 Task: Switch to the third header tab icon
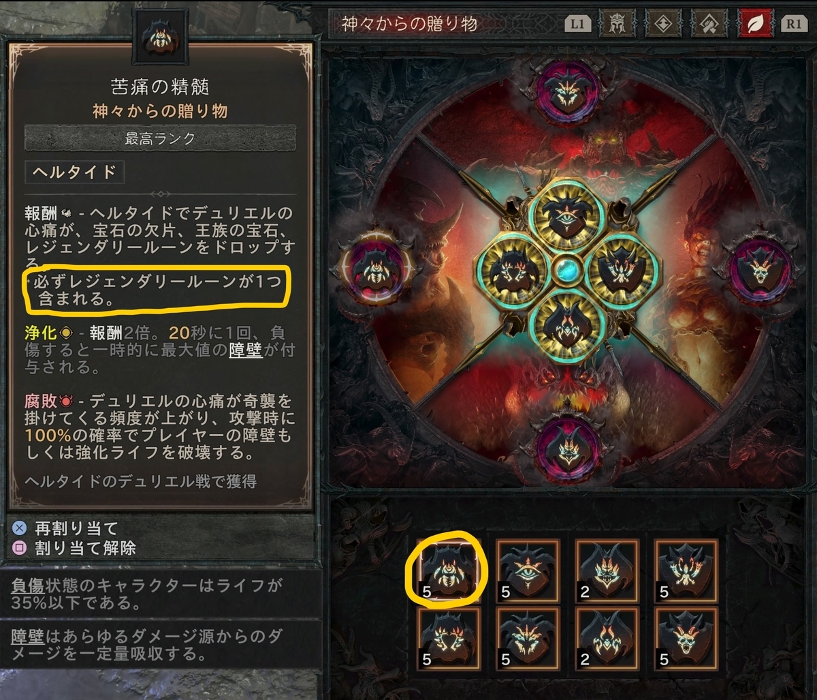tap(709, 25)
